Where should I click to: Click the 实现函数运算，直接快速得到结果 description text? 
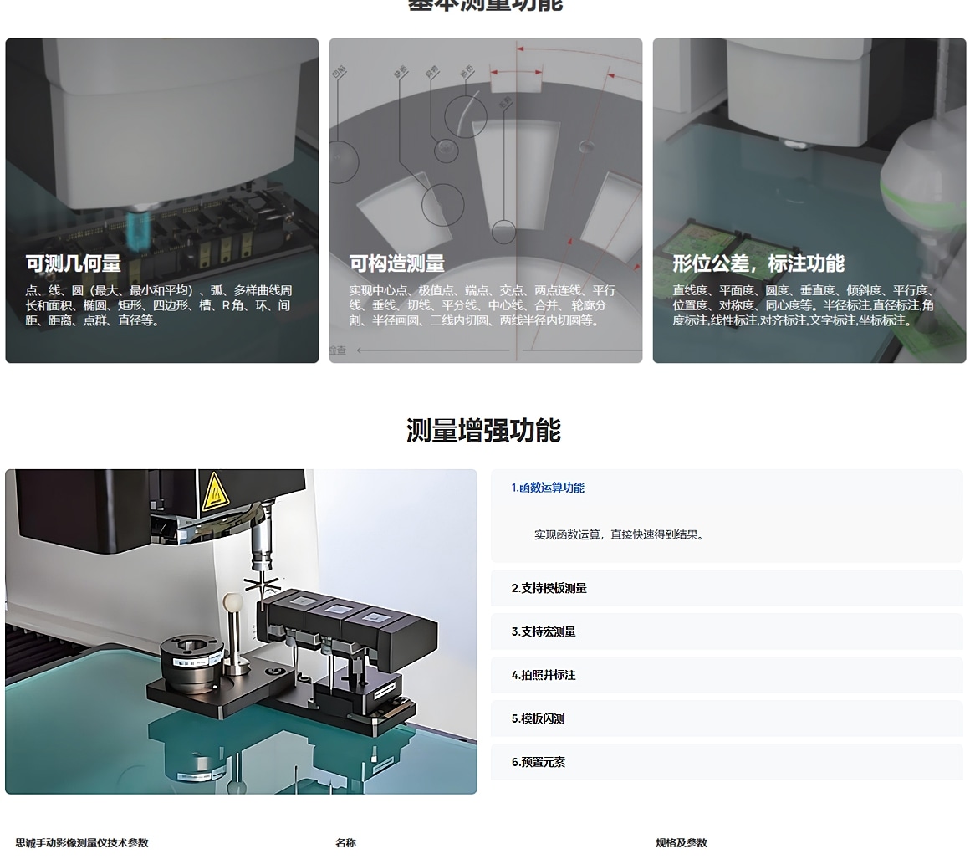(620, 534)
